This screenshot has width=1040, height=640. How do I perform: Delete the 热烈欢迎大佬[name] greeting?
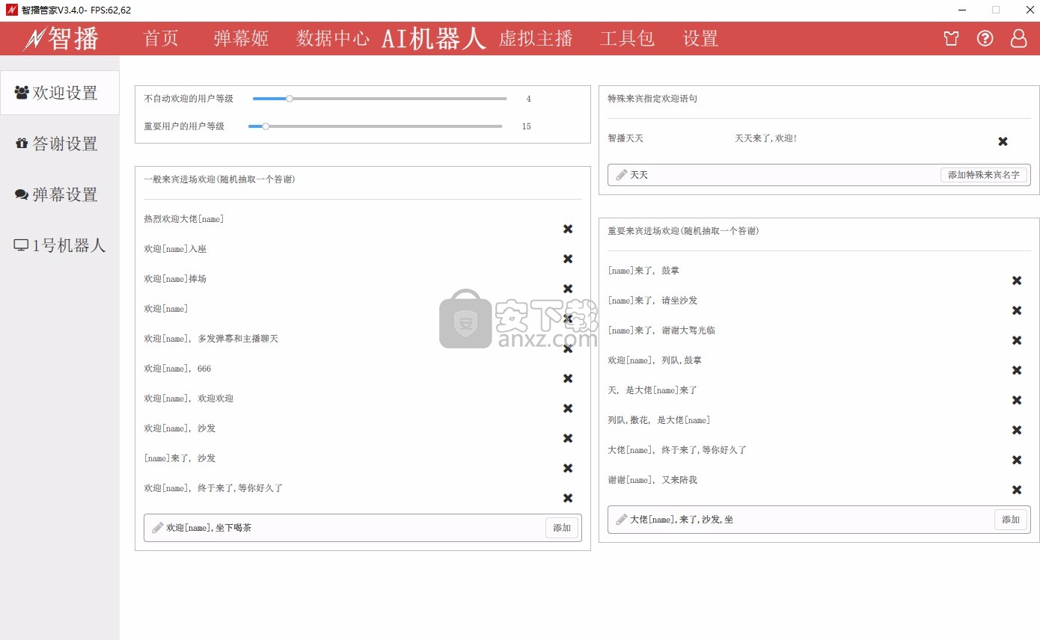[x=568, y=229]
